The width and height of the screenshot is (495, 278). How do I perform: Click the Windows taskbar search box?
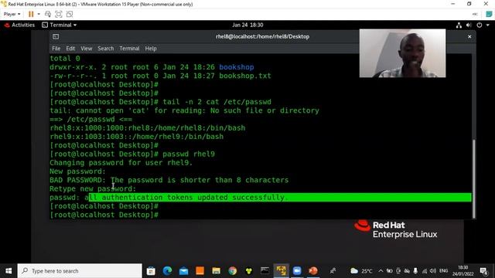click(80, 271)
